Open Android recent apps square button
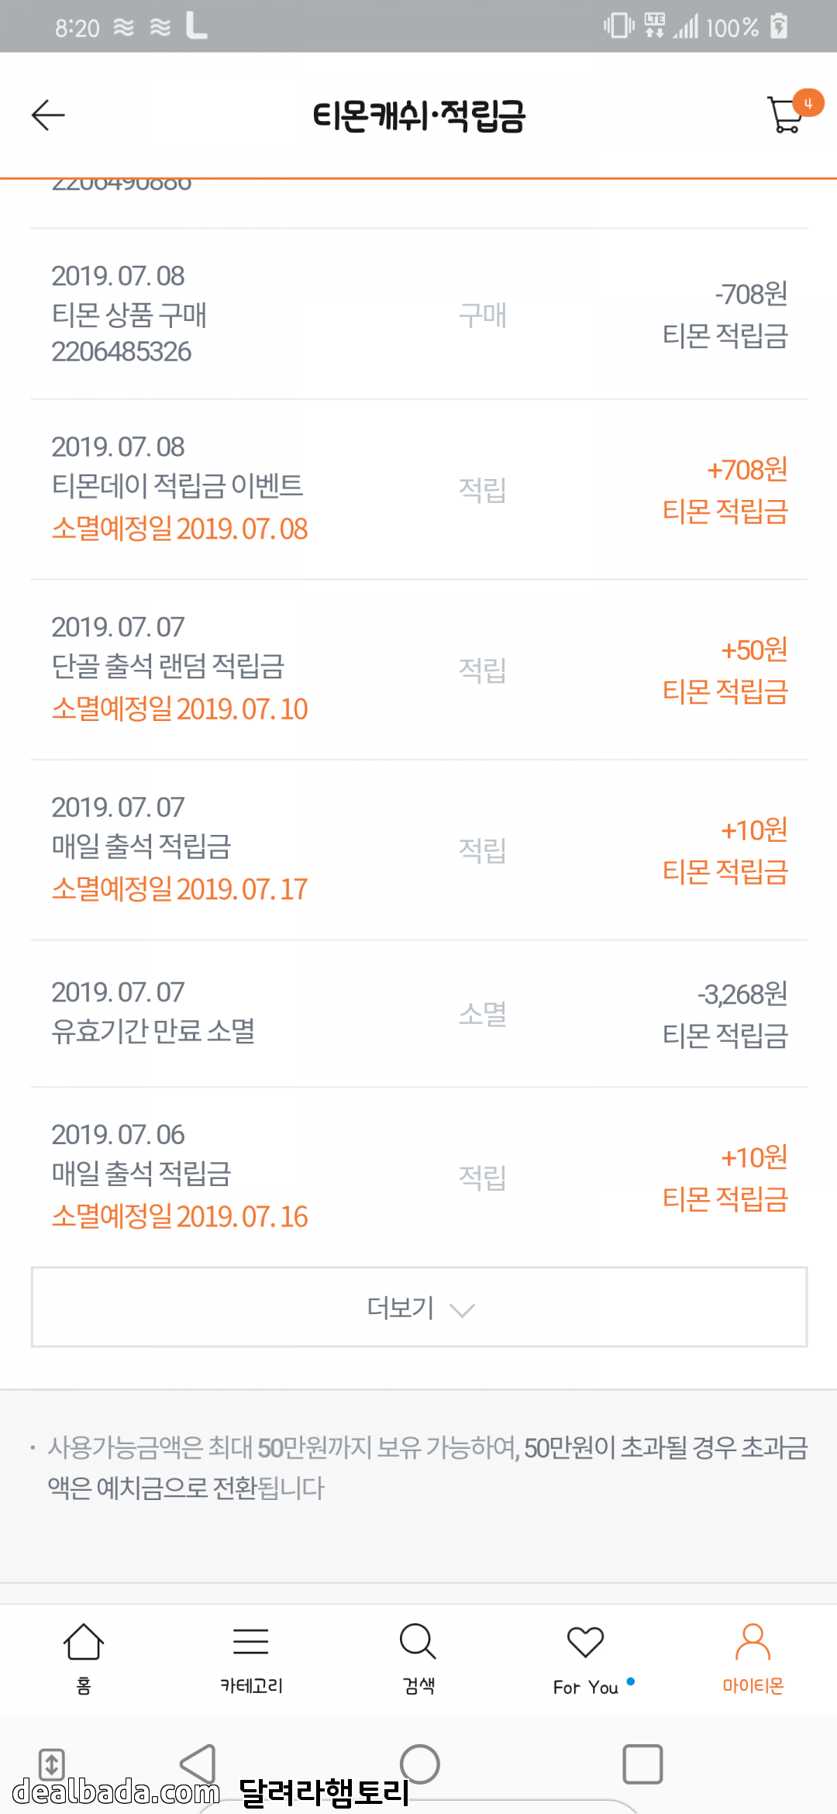The width and height of the screenshot is (837, 1814). (x=642, y=1764)
